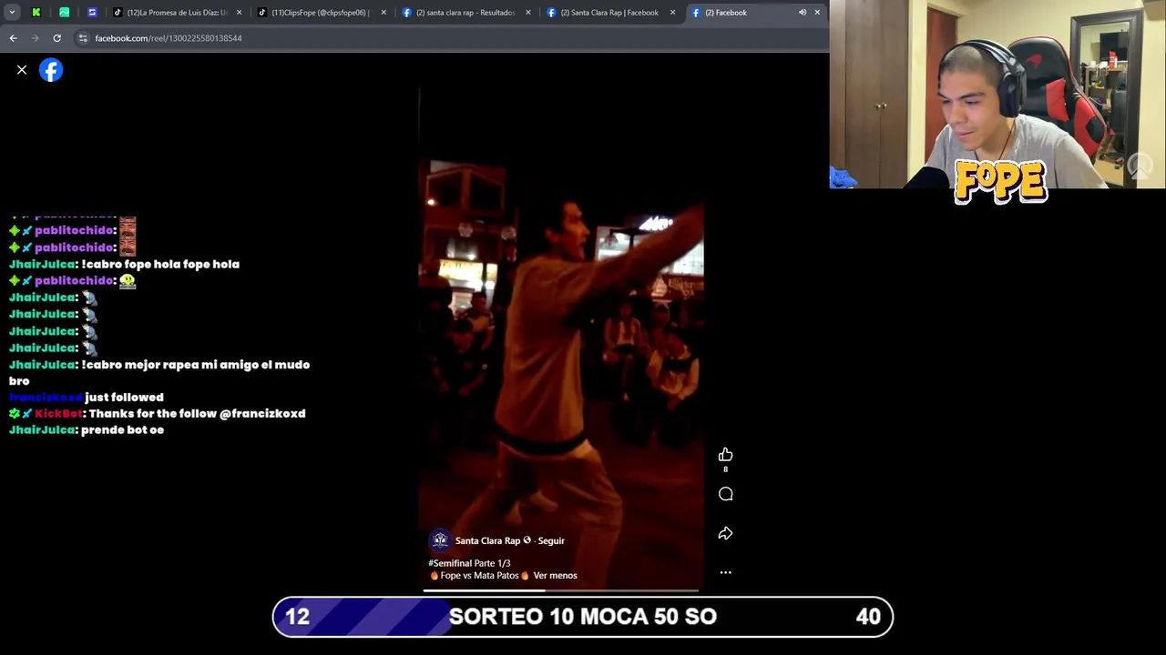Screen dimensions: 1166x655
Task: Switch to the Kick pinned tab
Action: [36, 13]
